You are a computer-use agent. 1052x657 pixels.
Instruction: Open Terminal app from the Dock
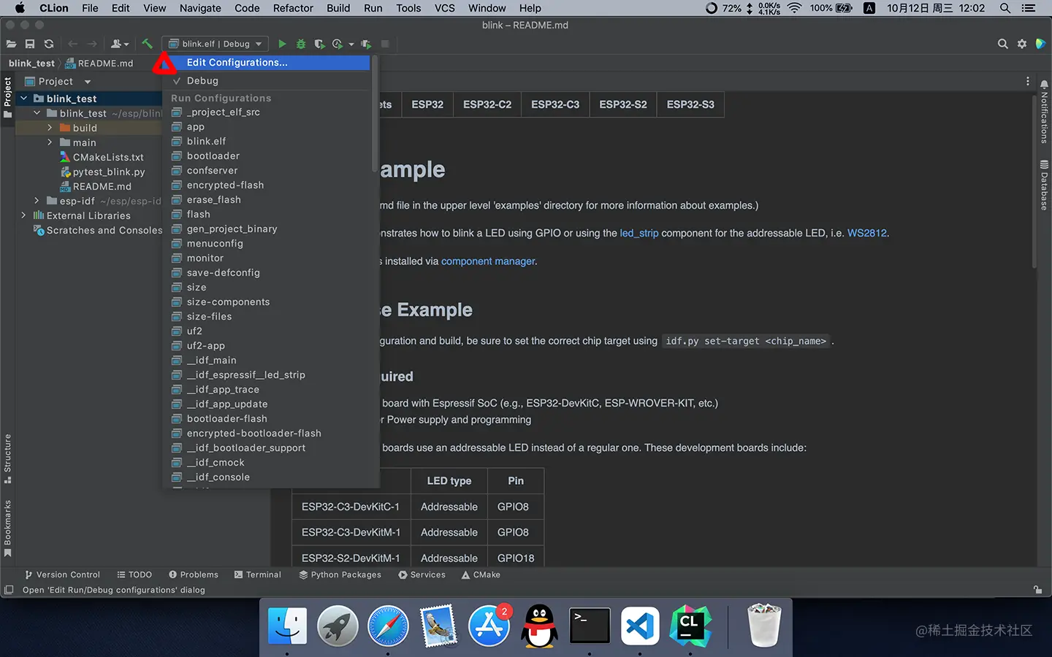[x=590, y=626]
